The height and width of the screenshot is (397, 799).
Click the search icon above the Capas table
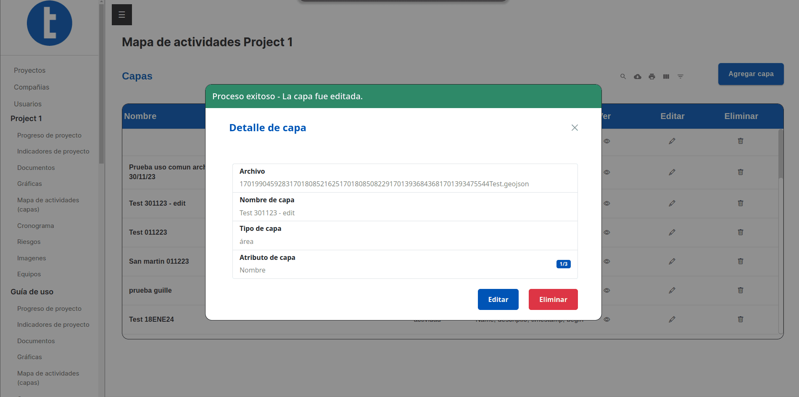tap(623, 77)
